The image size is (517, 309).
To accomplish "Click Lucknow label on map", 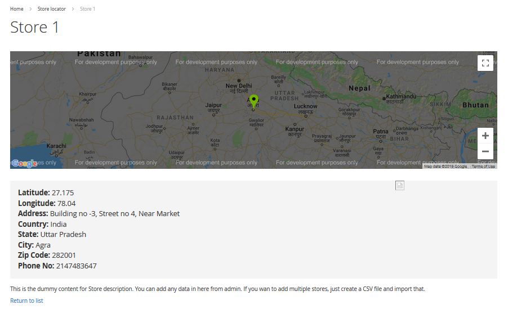I will [x=306, y=106].
